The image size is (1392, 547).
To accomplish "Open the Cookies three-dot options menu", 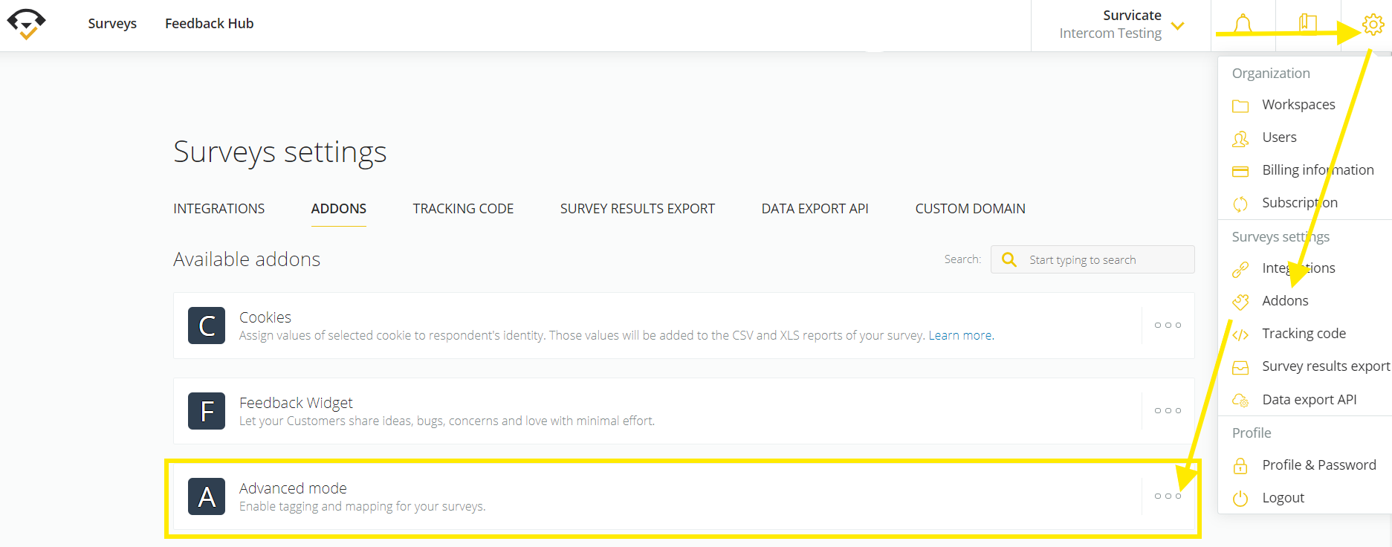I will click(1168, 325).
